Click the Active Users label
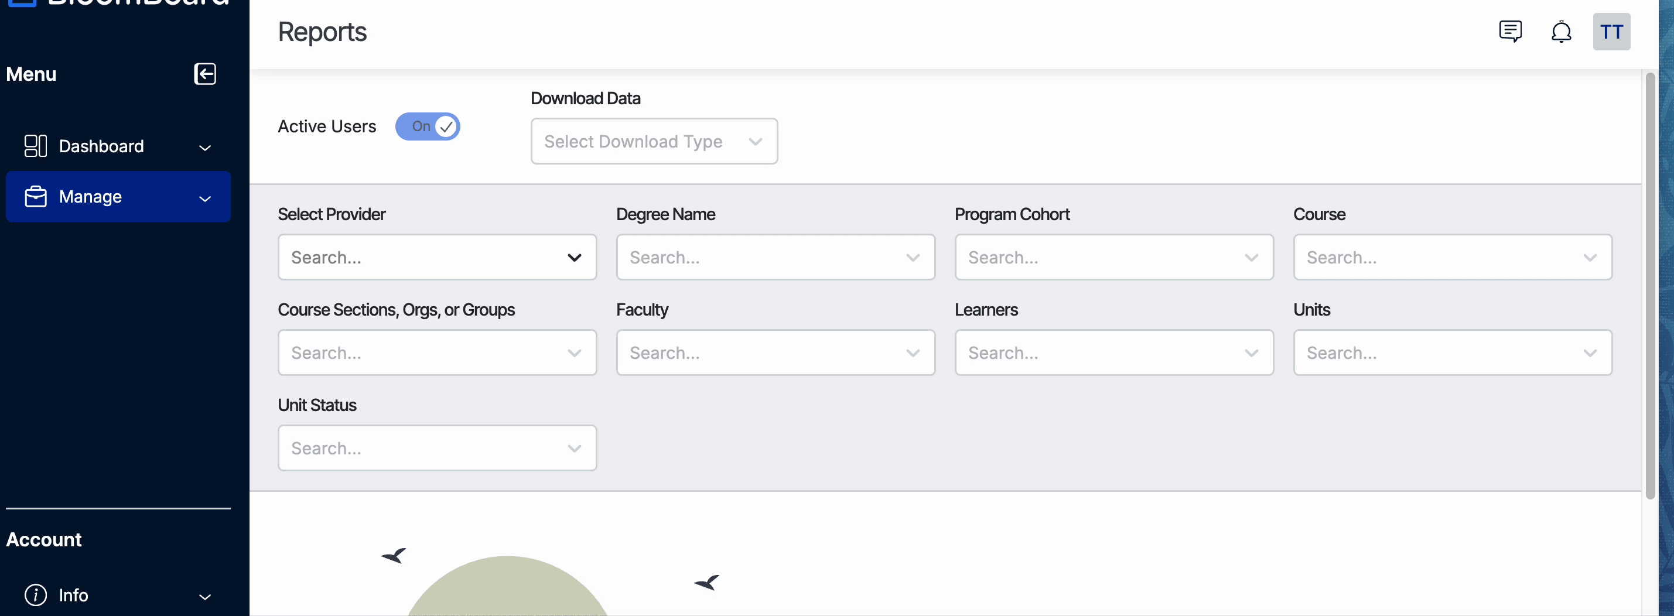The width and height of the screenshot is (1674, 616). [x=327, y=126]
